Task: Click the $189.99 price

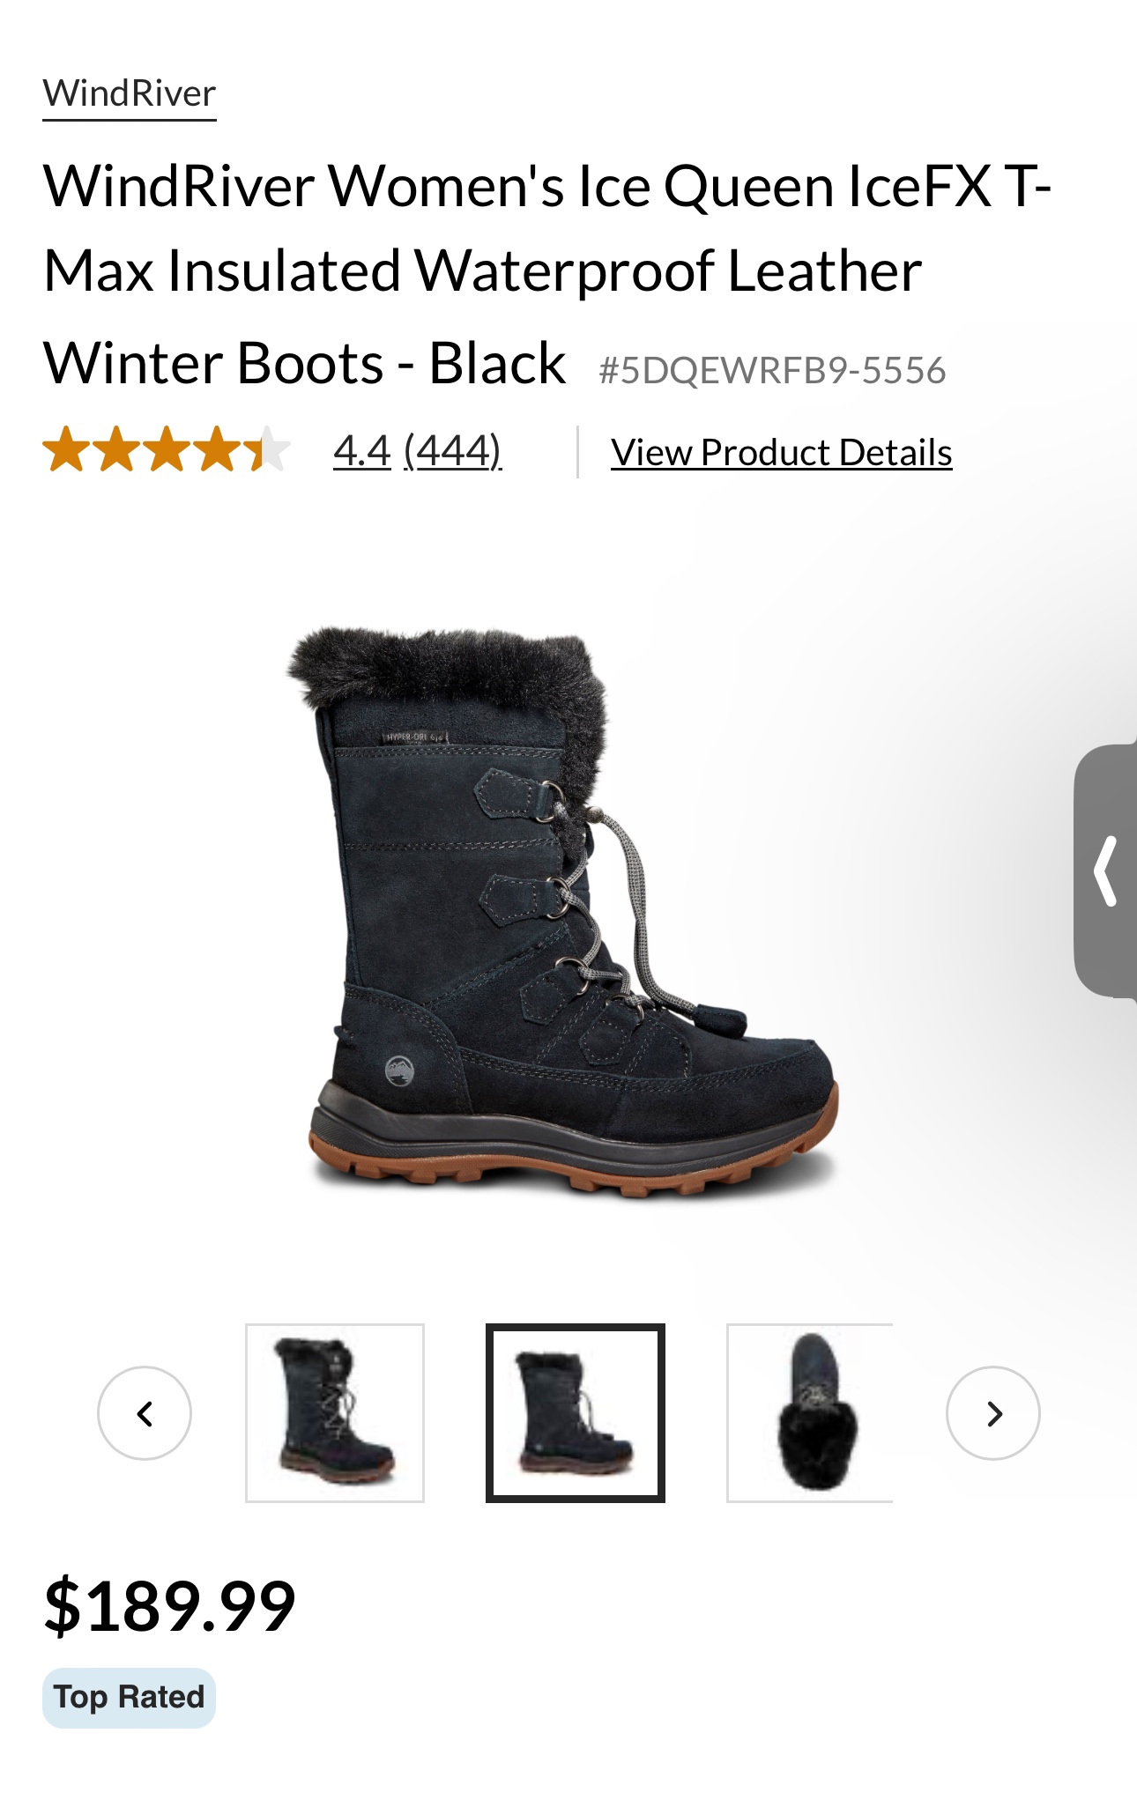Action: point(169,1607)
